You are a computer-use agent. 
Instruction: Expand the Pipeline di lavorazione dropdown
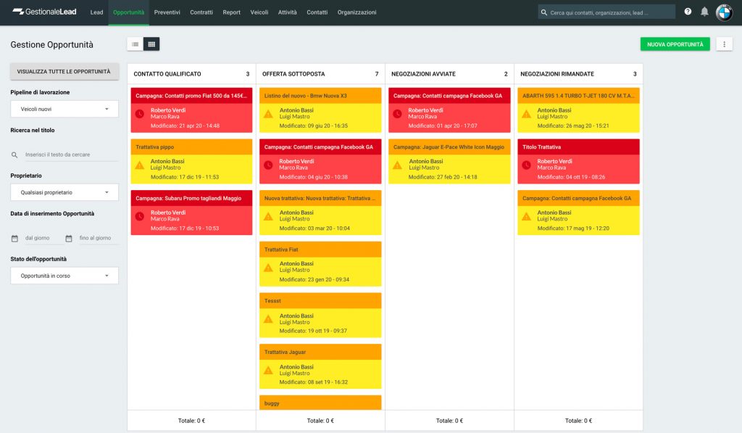click(64, 109)
